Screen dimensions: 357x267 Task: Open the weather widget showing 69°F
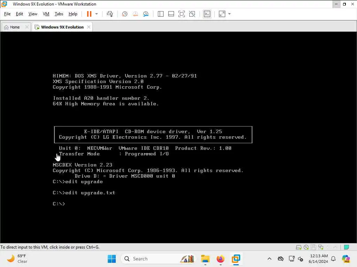point(17,259)
